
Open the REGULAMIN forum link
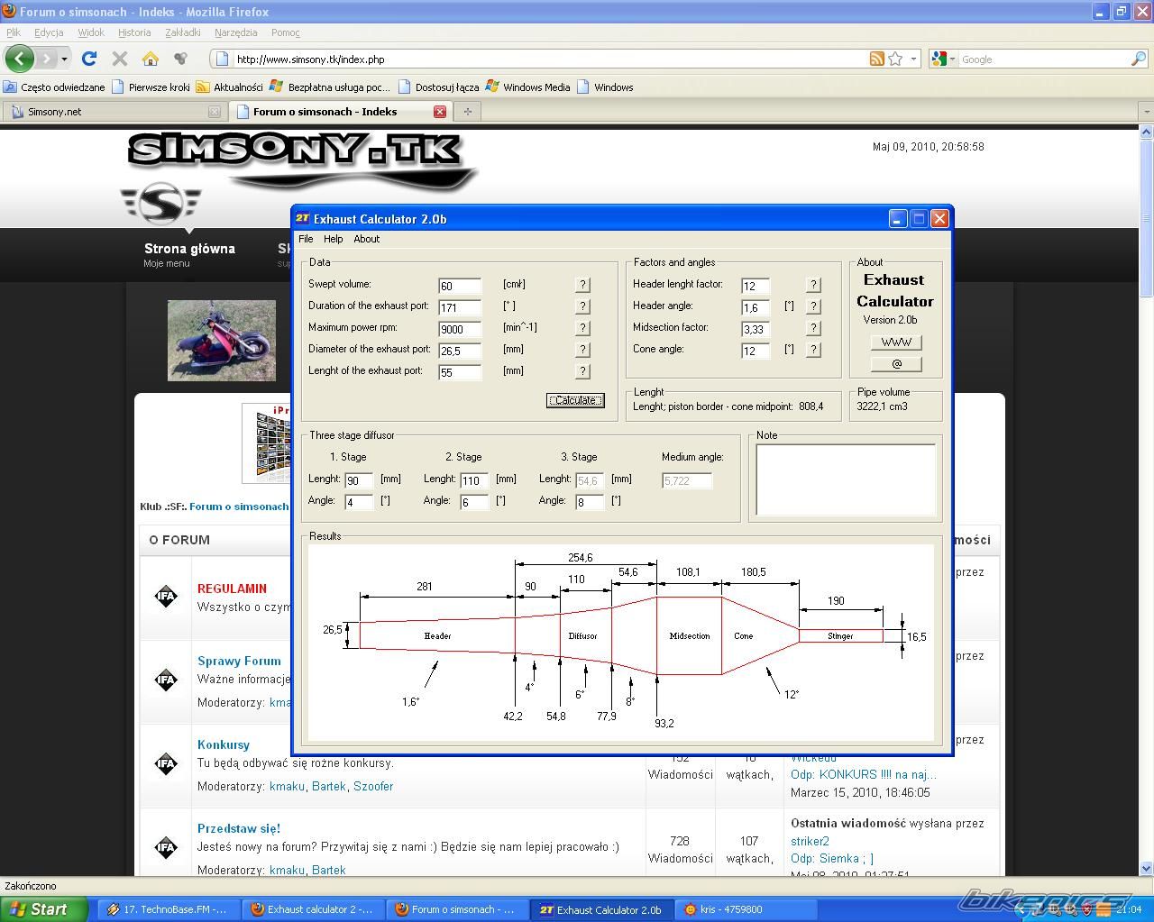(x=232, y=589)
